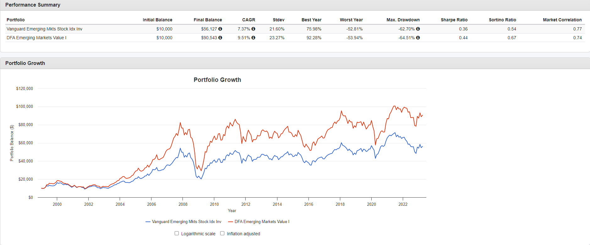Click the 2000 x-axis label
The image size is (590, 245).
pyautogui.click(x=57, y=204)
